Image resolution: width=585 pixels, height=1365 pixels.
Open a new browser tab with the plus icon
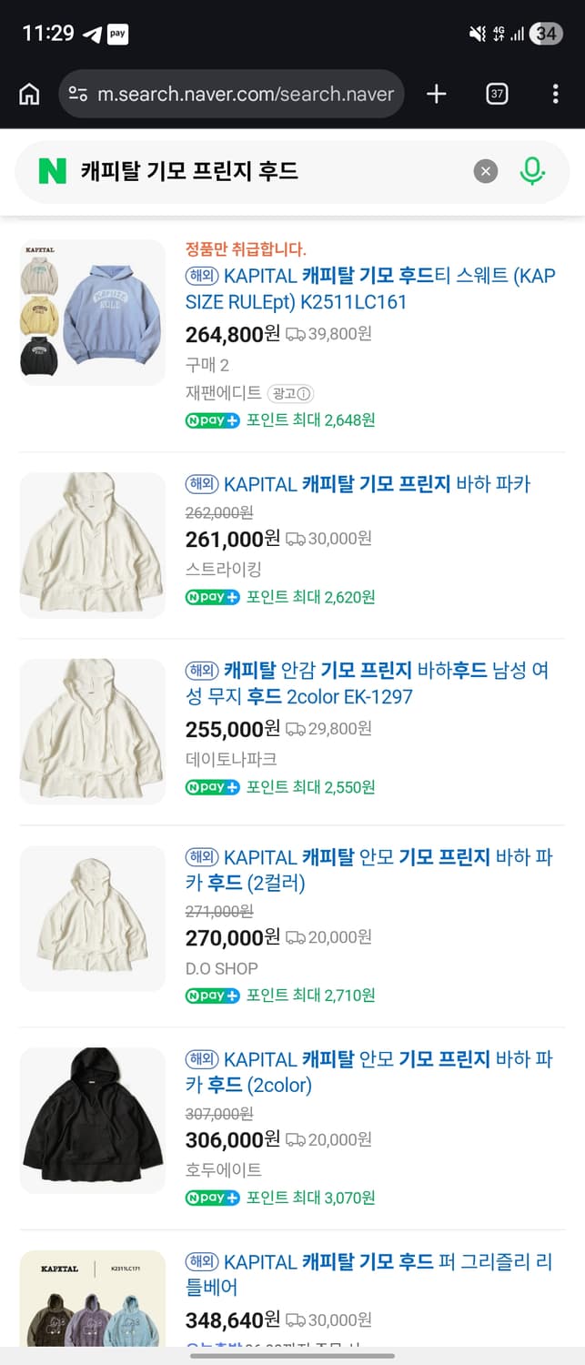(436, 94)
